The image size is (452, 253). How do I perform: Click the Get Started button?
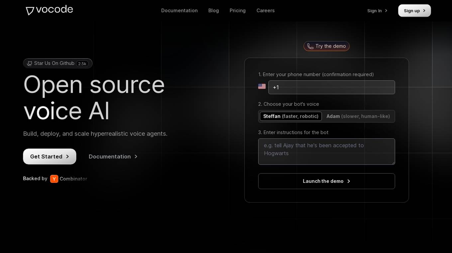tap(50, 157)
